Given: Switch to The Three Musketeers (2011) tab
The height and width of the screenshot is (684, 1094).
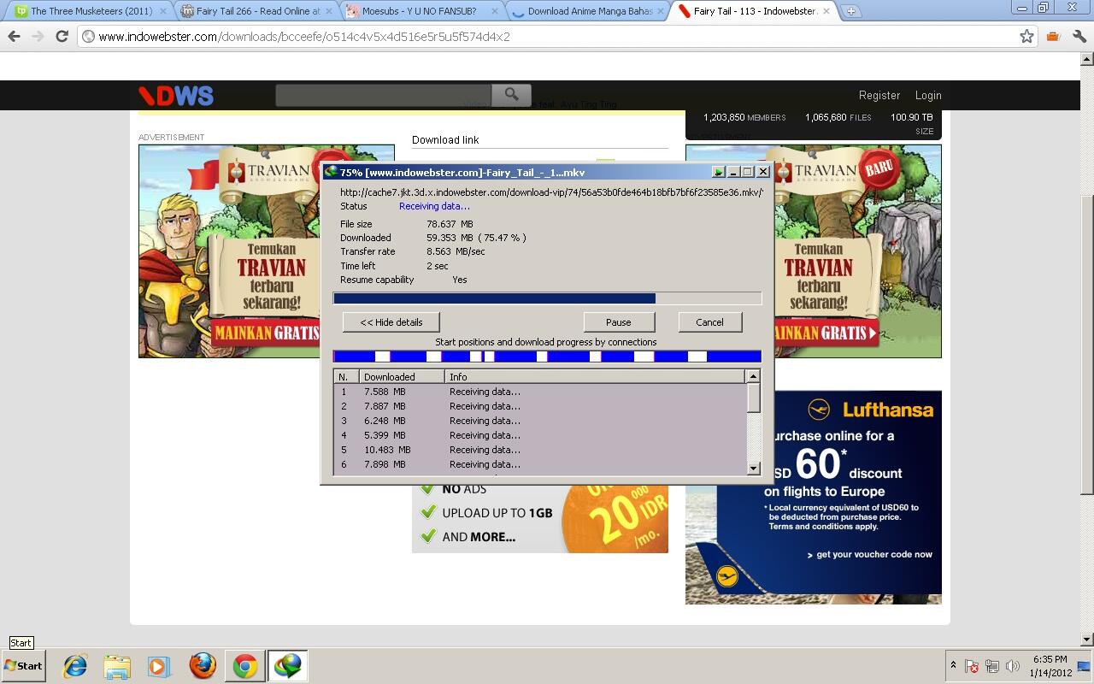Looking at the screenshot, I should pos(91,11).
